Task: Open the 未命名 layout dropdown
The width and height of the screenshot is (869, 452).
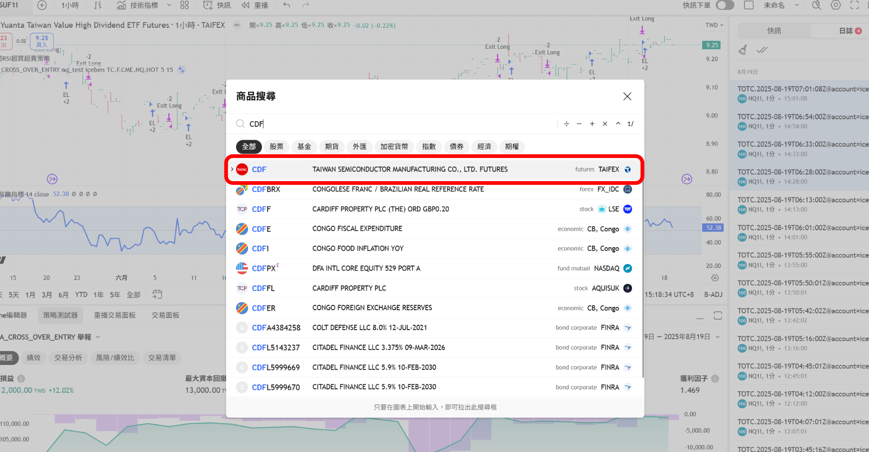Action: point(781,5)
